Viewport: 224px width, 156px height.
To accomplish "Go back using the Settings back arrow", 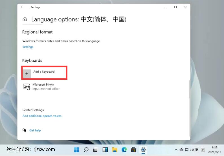I will (x=23, y=7).
